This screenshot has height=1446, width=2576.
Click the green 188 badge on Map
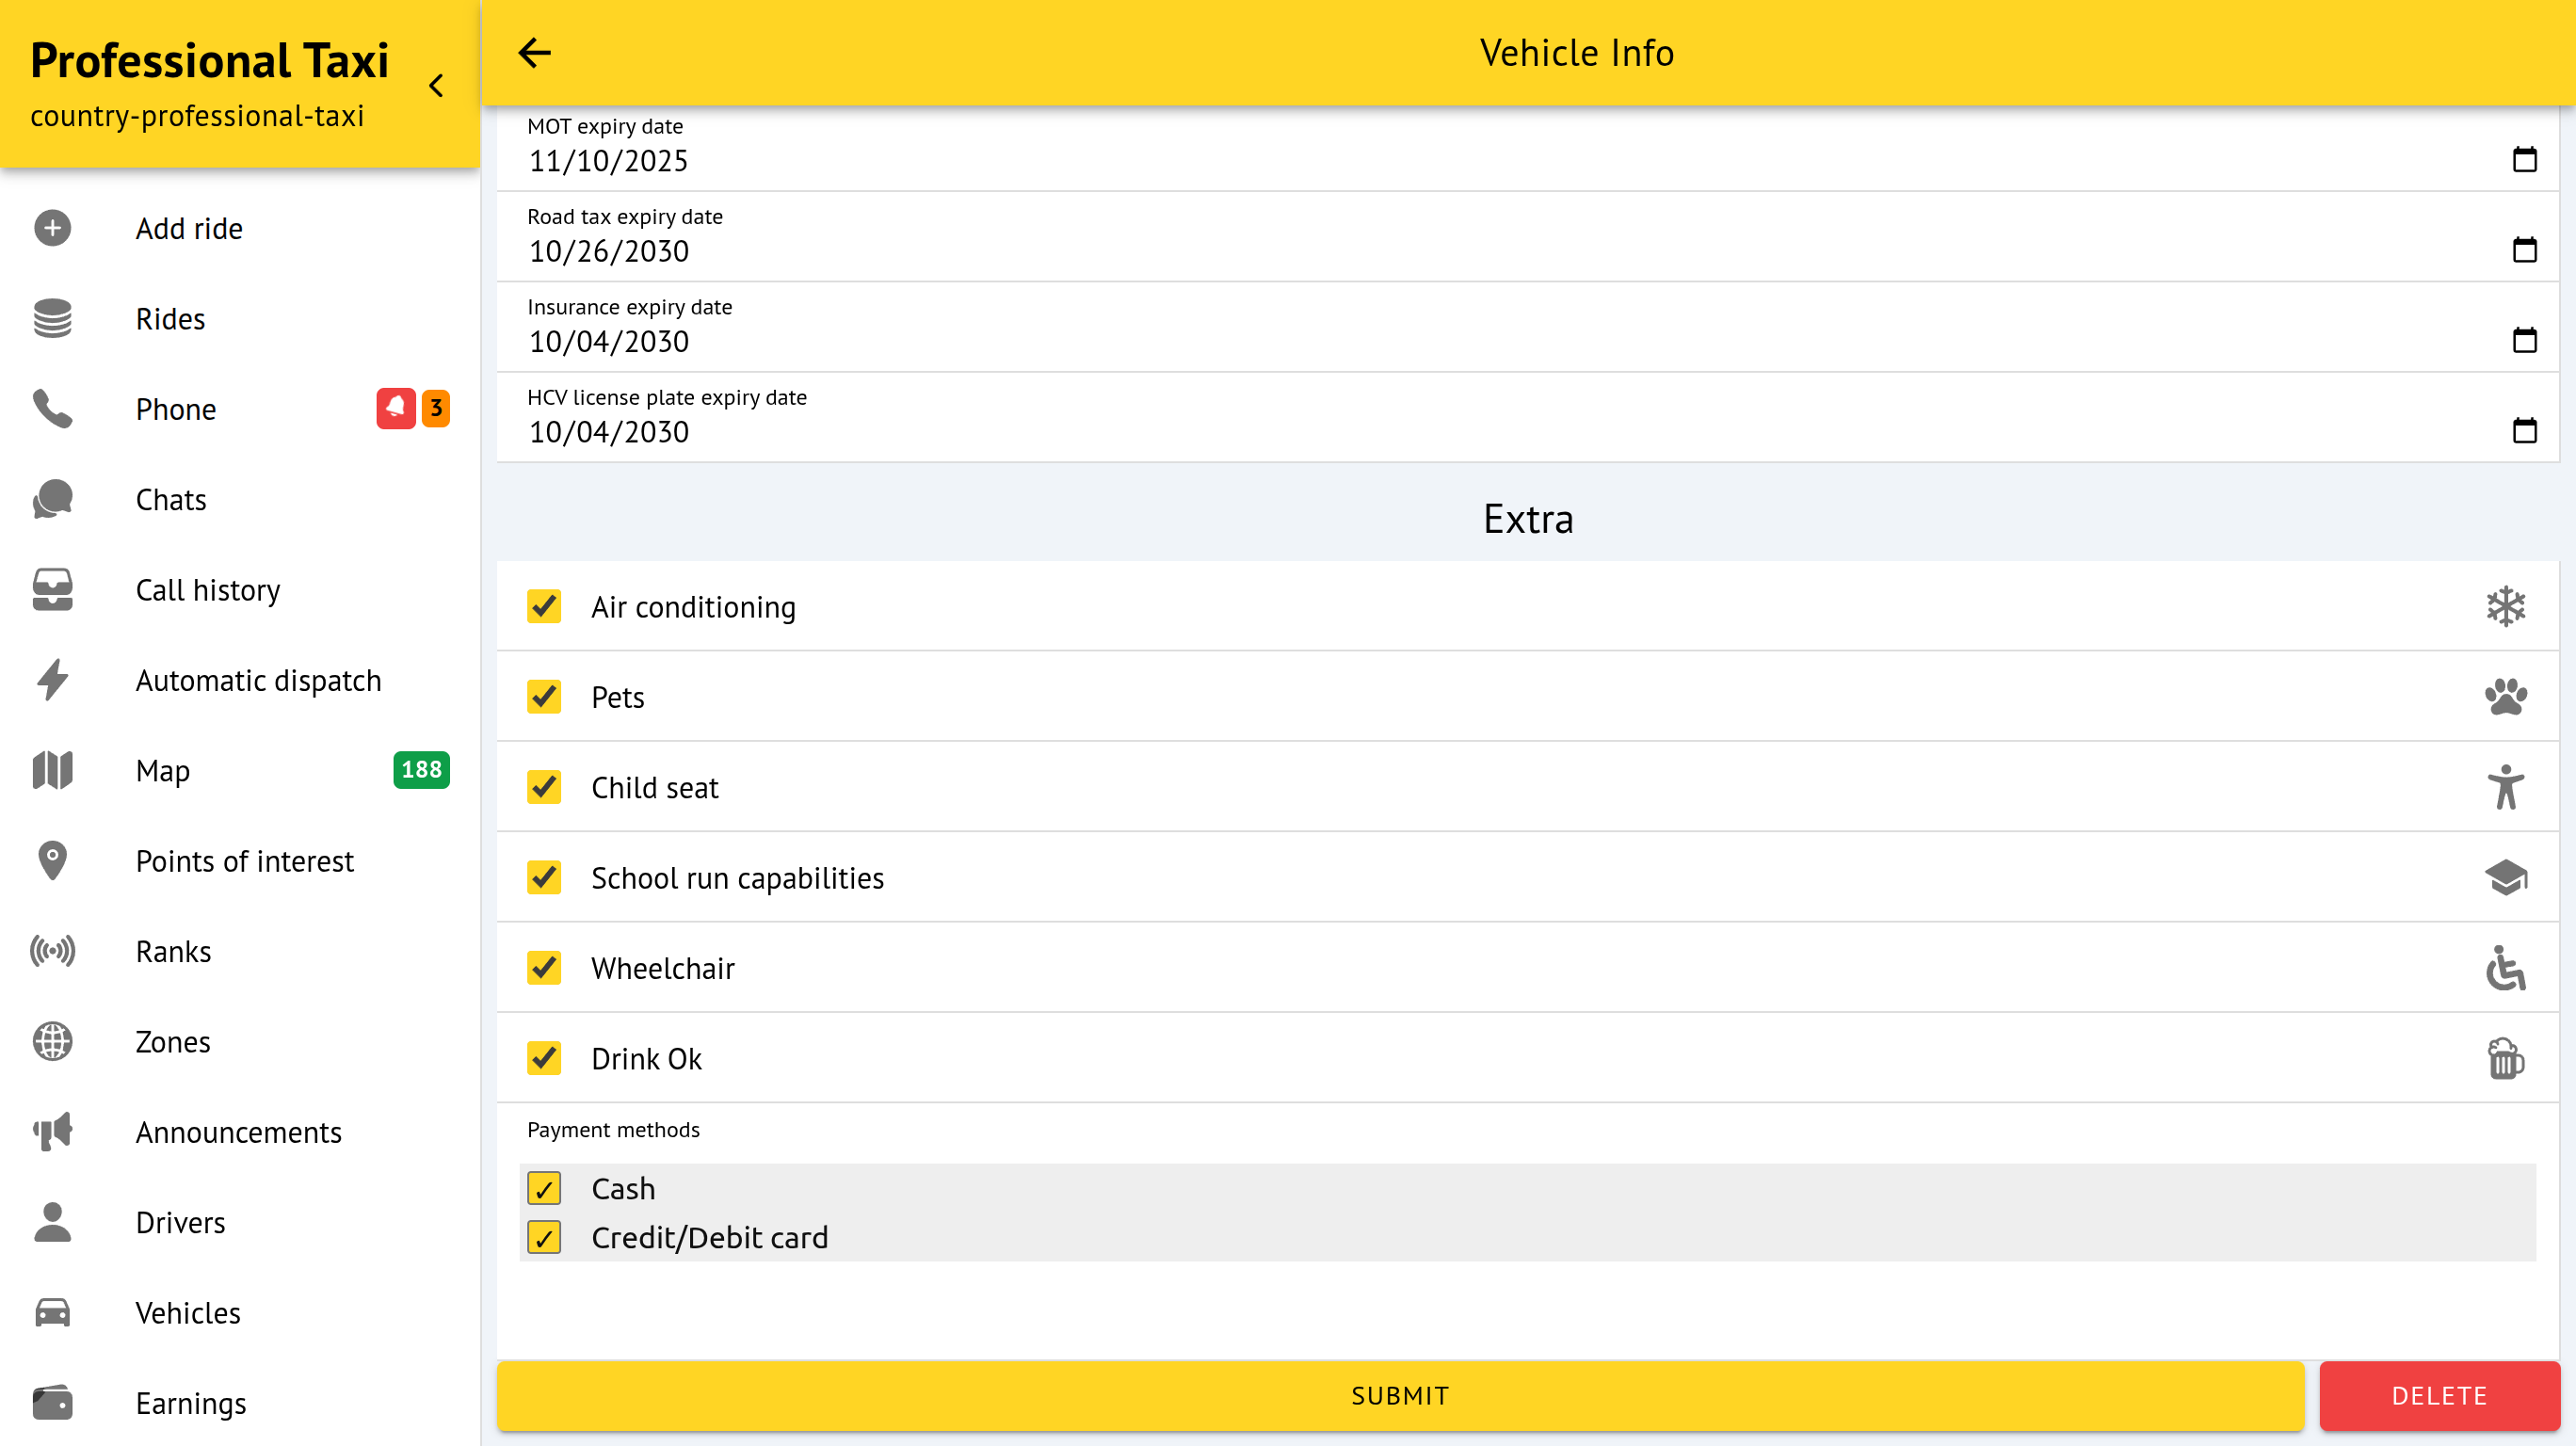point(421,770)
